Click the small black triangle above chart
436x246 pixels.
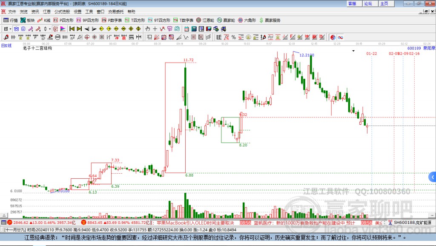tap(353, 51)
